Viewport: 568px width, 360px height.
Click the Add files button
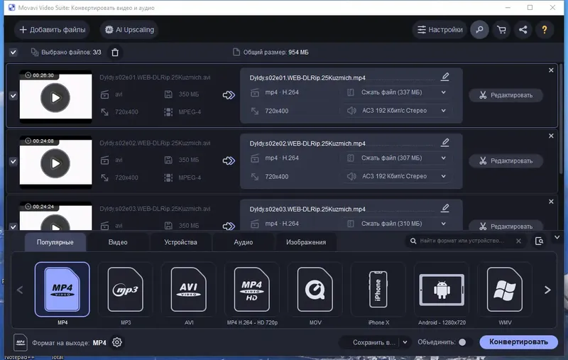[x=52, y=30]
